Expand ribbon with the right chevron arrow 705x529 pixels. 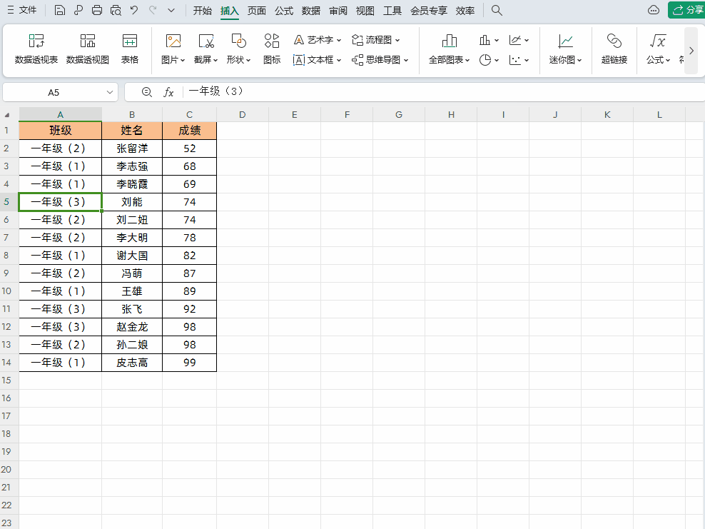[x=691, y=51]
